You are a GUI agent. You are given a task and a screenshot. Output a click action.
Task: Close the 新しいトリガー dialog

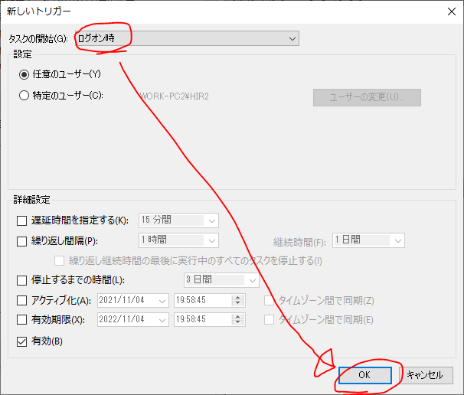click(452, 11)
